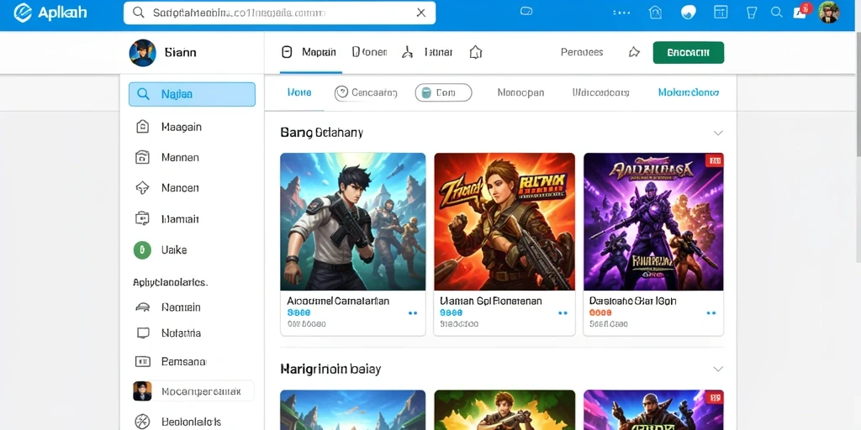Click the share arrow icon beside Peracees
Image resolution: width=861 pixels, height=430 pixels.
[x=634, y=52]
